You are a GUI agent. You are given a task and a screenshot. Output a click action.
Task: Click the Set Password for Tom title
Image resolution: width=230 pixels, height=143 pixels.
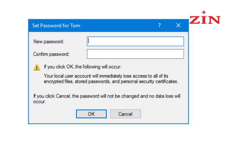[x=56, y=26]
